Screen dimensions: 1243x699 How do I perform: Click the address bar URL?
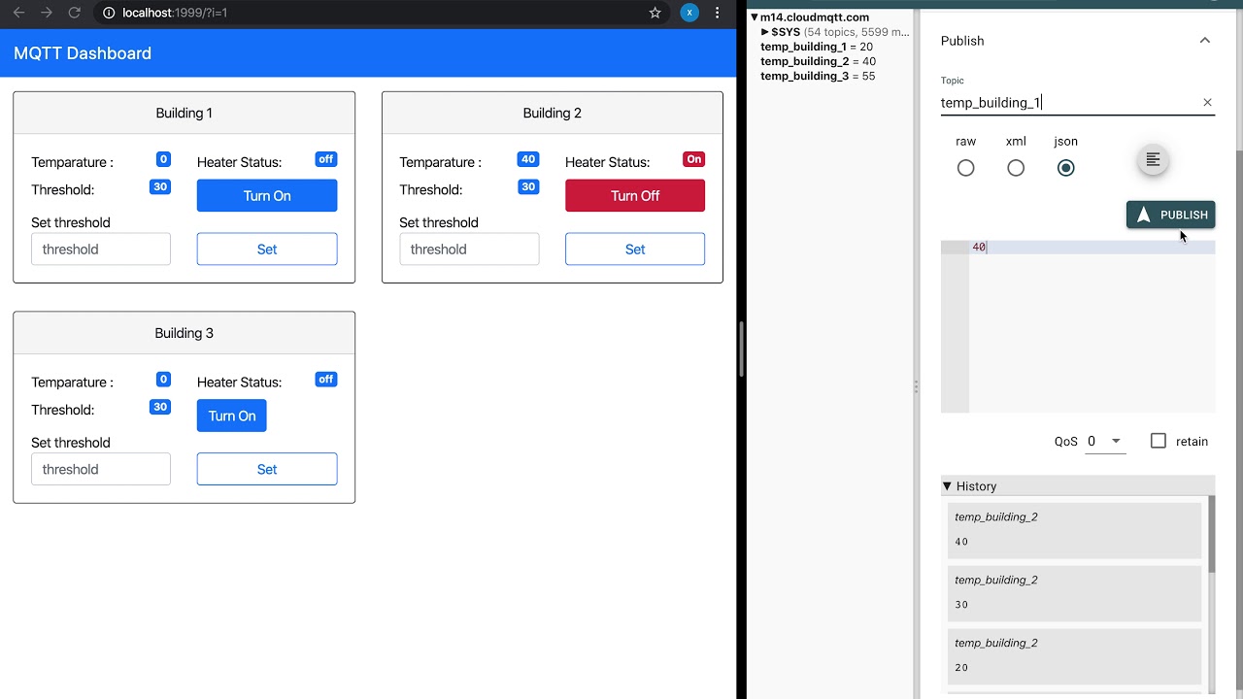[175, 13]
